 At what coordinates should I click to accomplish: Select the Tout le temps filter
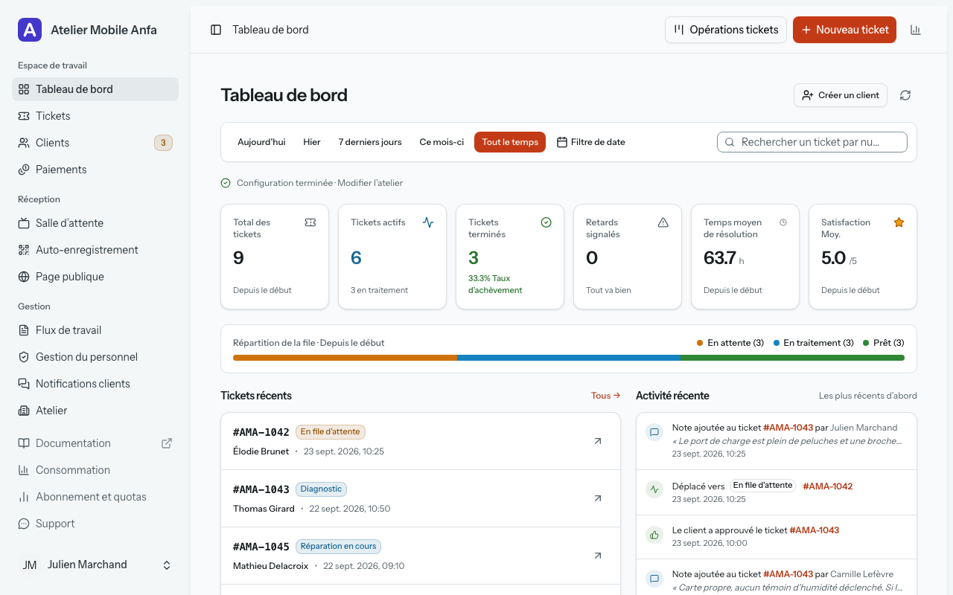point(510,142)
